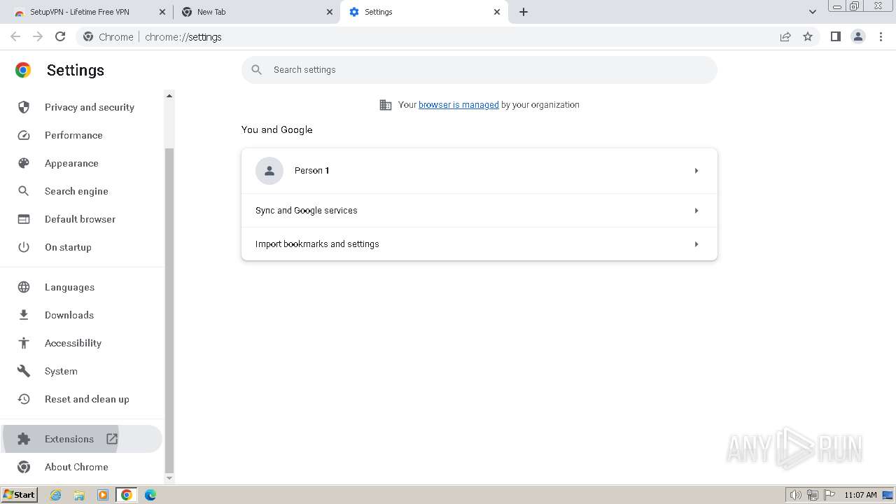Screen dimensions: 896x504
Task: Open File Explorer from taskbar
Action: [x=79, y=495]
